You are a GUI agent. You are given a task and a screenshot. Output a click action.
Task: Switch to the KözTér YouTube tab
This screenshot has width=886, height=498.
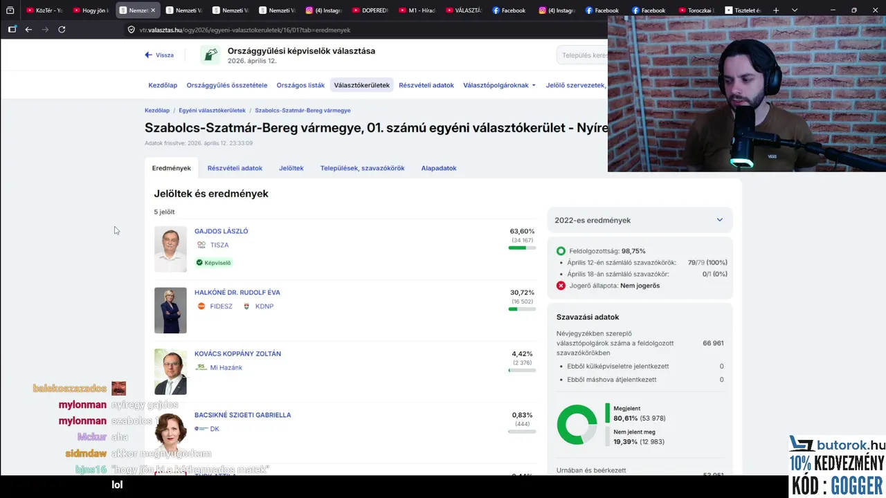pos(44,10)
